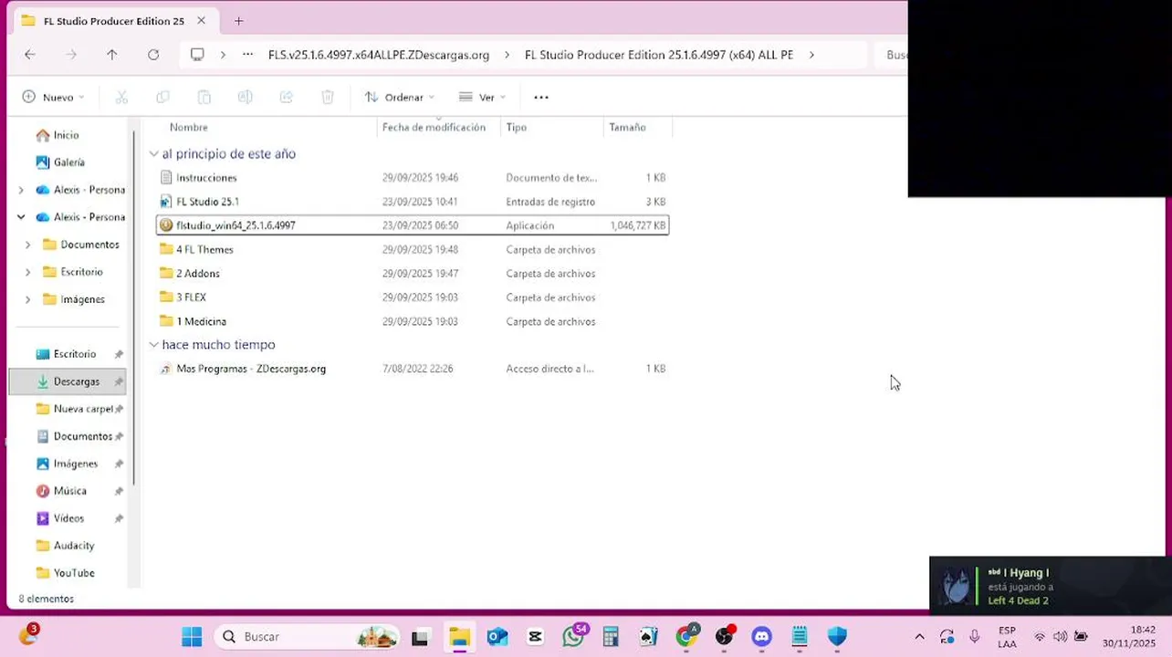The height and width of the screenshot is (657, 1172).
Task: Click the search box at top right
Action: point(891,55)
